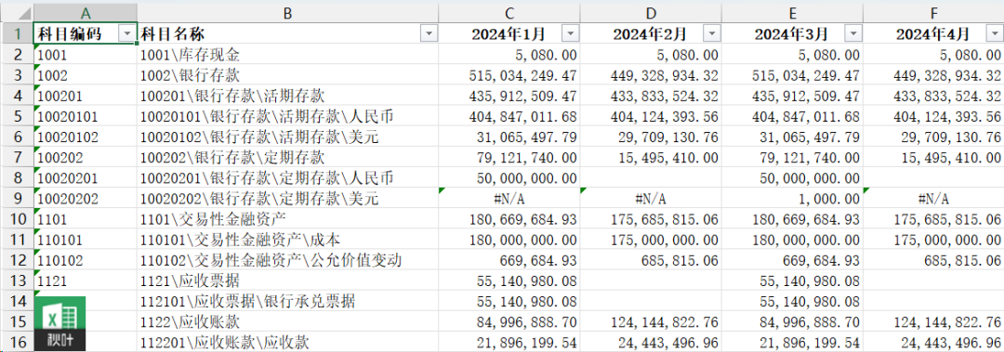Click 2024年2月 value 124,144,822.76
Screen dimensions: 1004x352
(x=650, y=322)
